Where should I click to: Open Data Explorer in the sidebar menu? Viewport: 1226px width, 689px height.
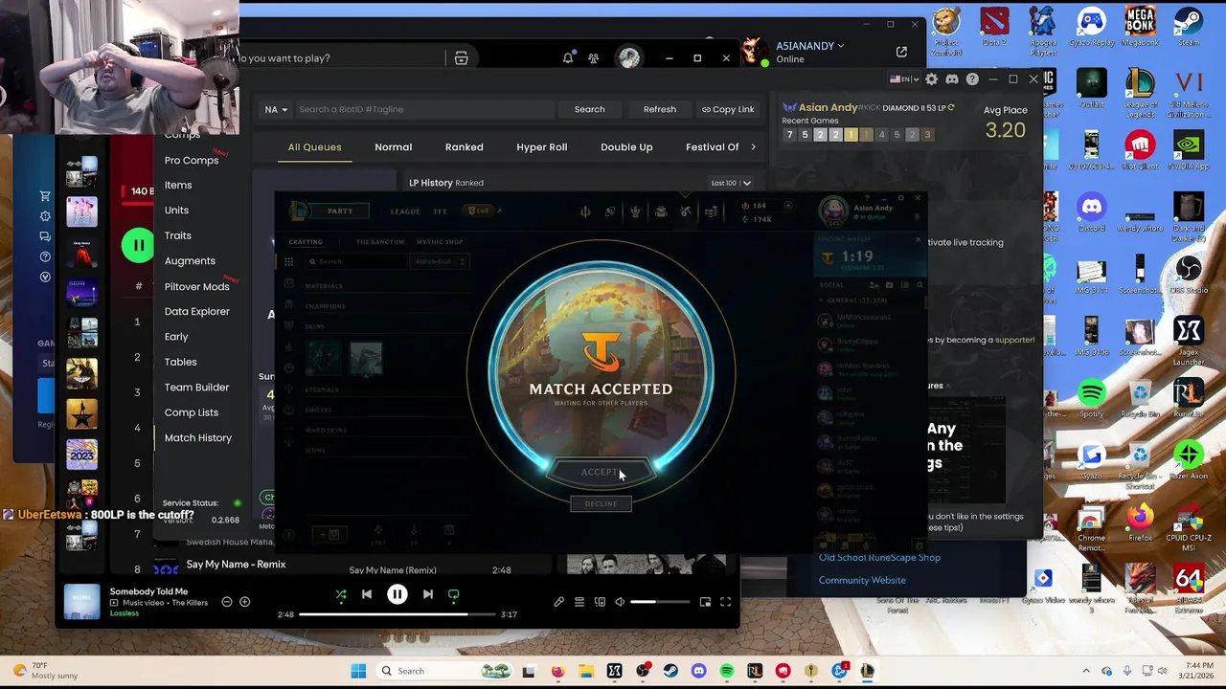pos(197,311)
